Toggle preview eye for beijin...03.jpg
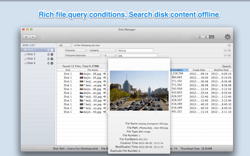Viewport: 250px width, 156px height. click(105, 112)
